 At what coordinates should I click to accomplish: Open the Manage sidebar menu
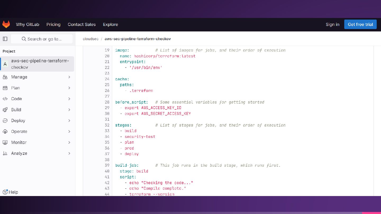pyautogui.click(x=37, y=77)
